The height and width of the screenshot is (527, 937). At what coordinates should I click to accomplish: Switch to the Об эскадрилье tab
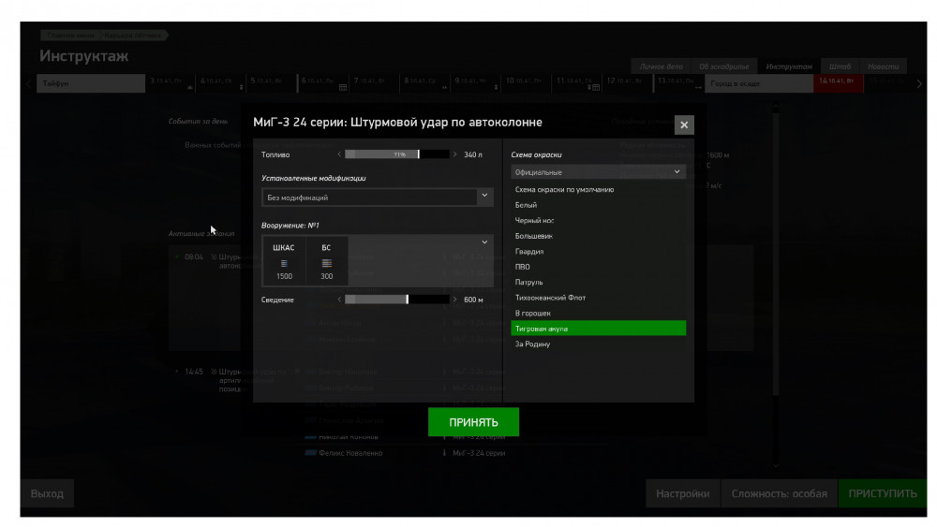[x=723, y=66]
